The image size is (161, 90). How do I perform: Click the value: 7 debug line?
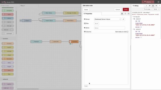click(138, 37)
